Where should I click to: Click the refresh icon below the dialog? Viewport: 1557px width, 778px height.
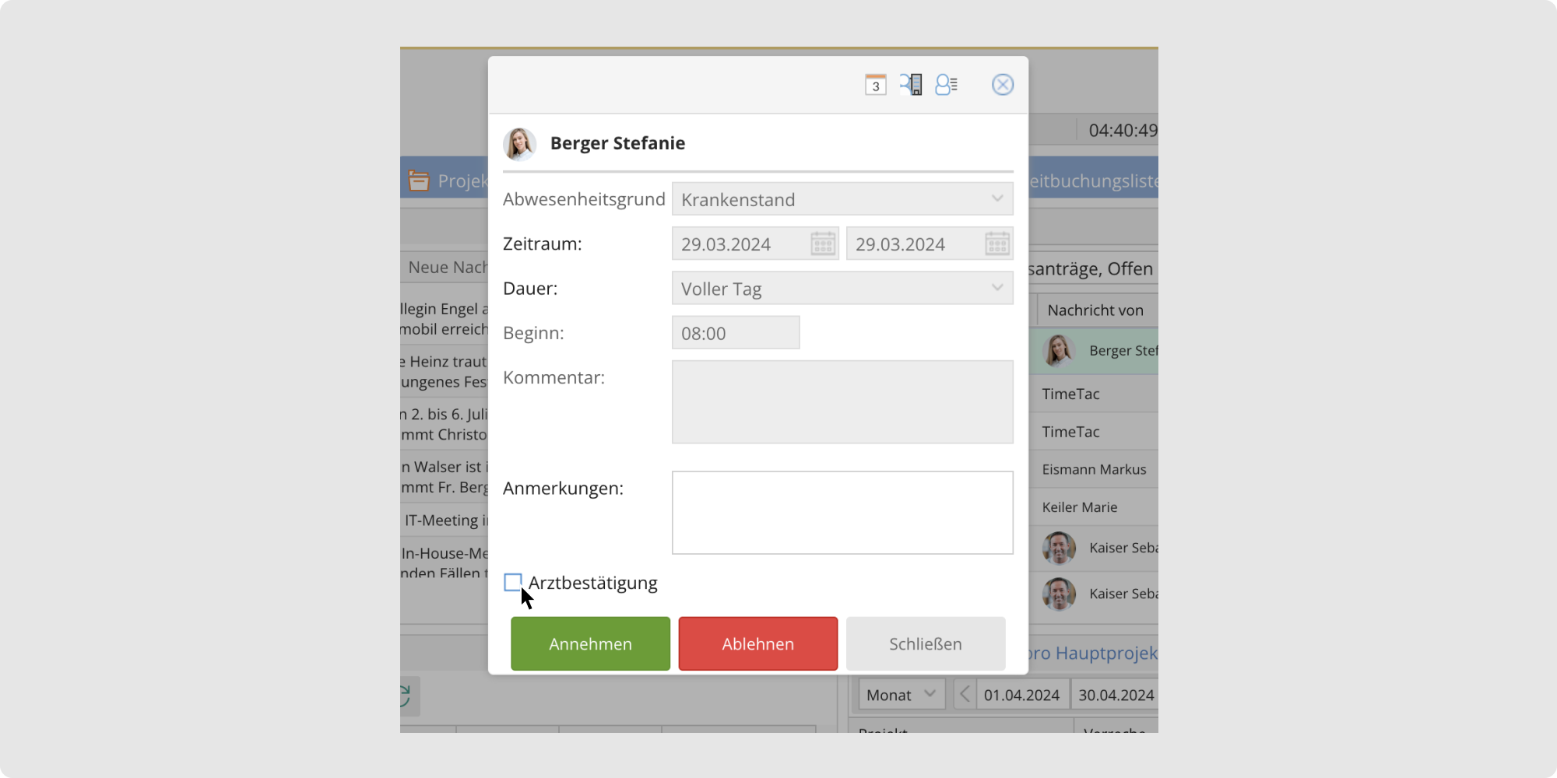click(x=405, y=696)
